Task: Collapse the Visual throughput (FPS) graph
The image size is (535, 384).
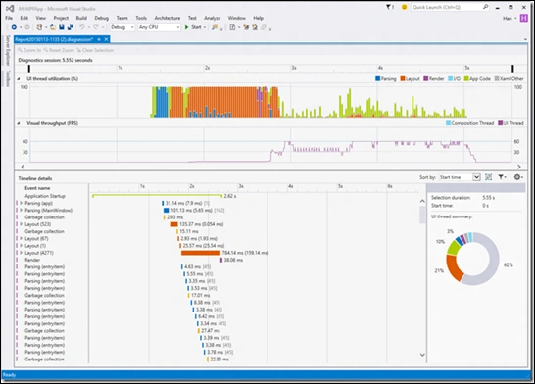Action: (x=19, y=123)
